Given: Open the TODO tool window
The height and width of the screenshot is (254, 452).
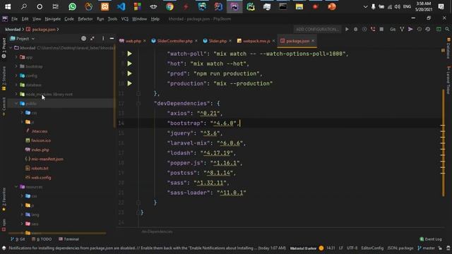Looking at the screenshot, I should pyautogui.click(x=42, y=239).
